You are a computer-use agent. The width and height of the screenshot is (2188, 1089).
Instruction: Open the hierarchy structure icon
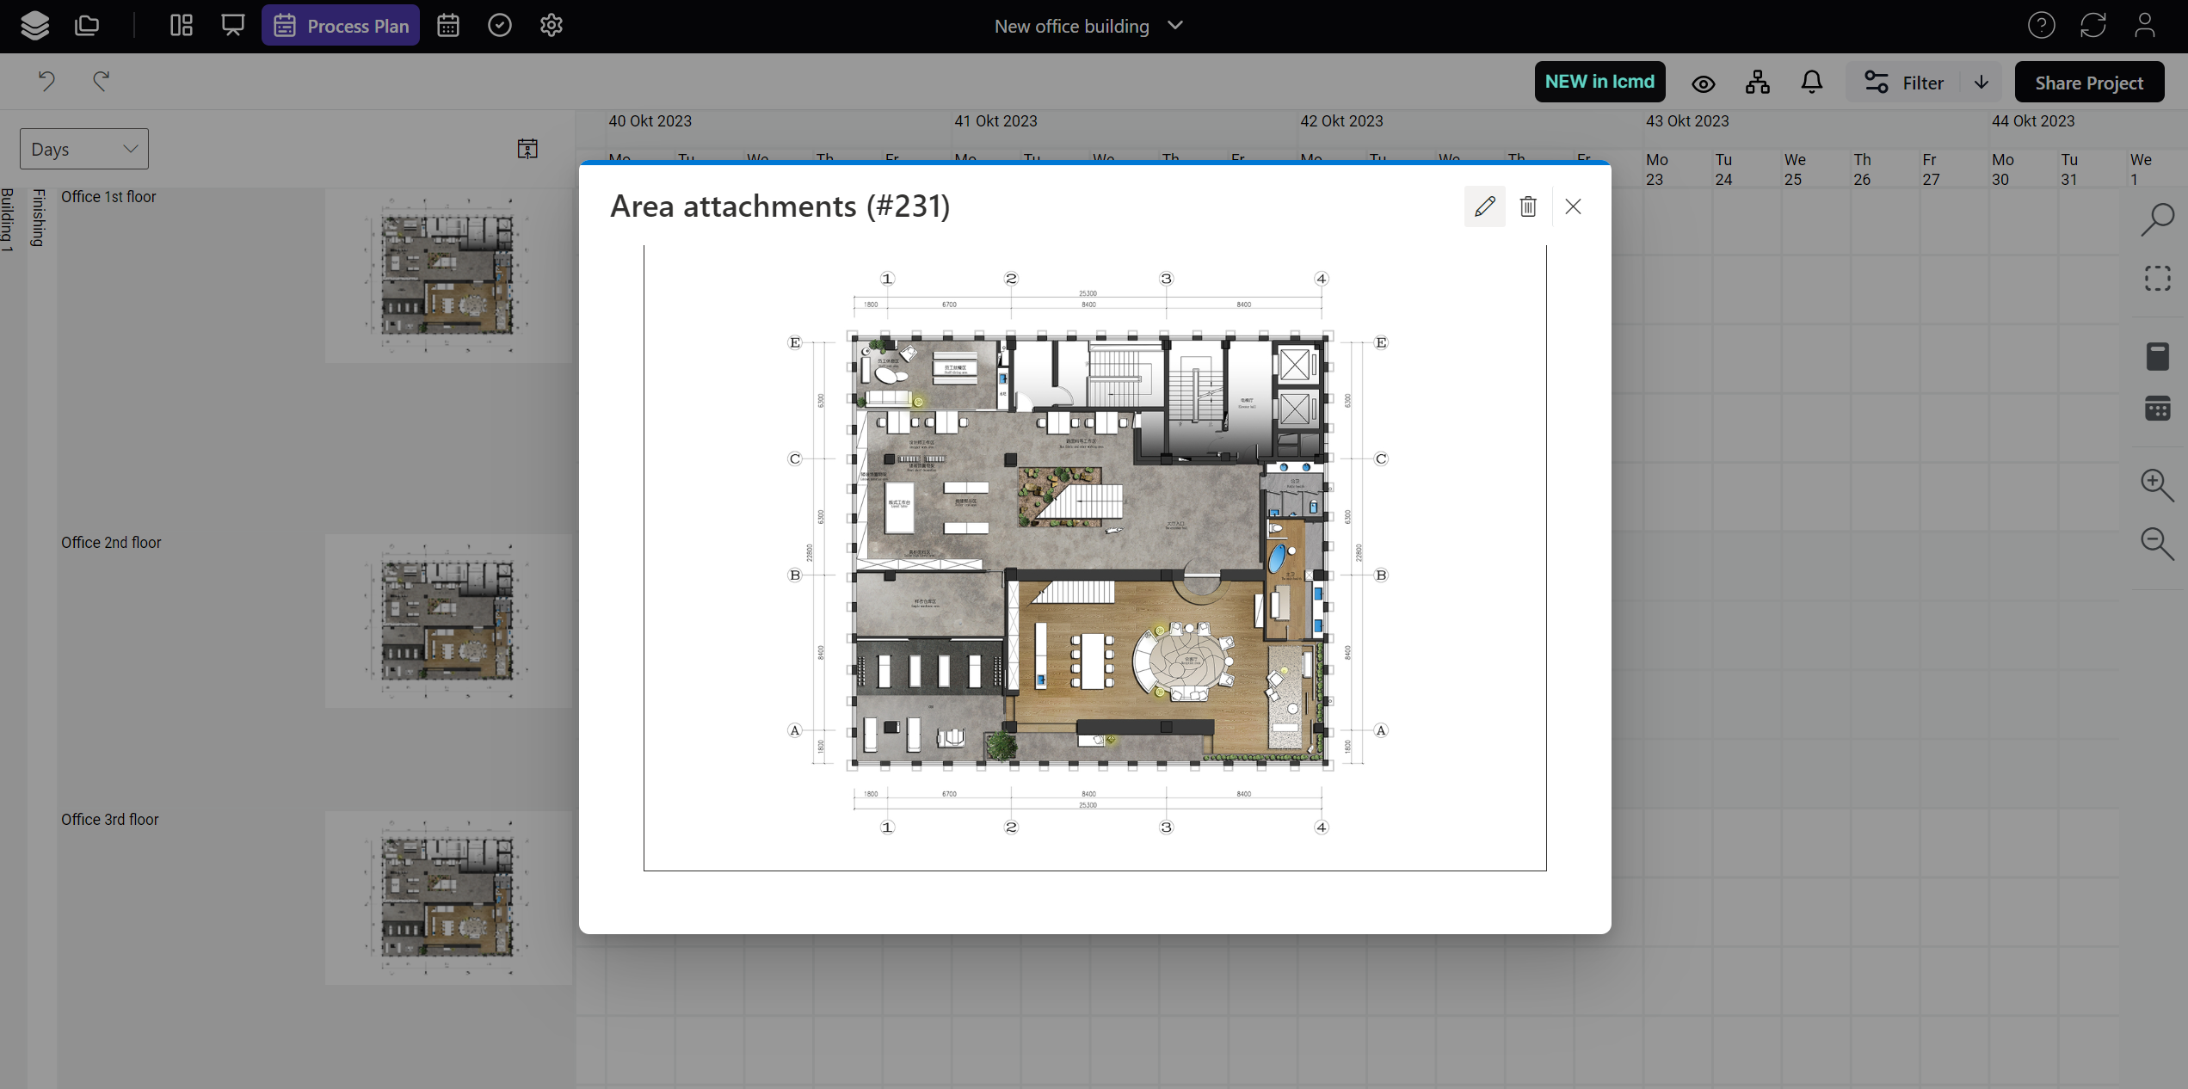click(1758, 83)
